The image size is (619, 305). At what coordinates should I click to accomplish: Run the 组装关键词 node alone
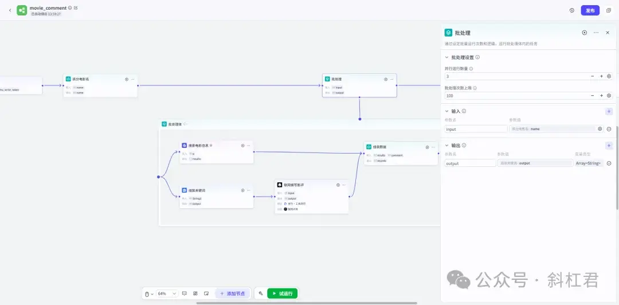(x=243, y=190)
